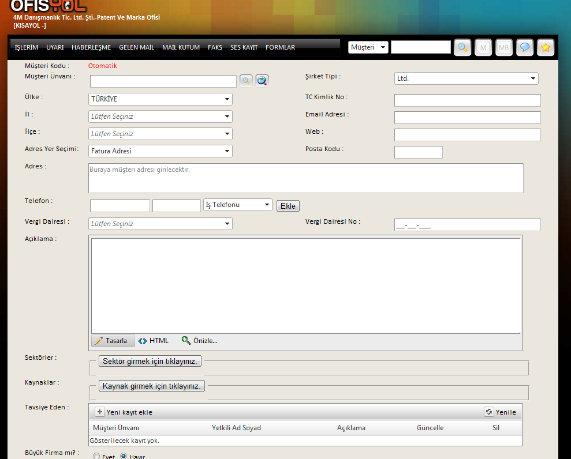Screen dimensions: 571x459
Task: Click the plus icon for Yeni kayıt ekle
Action: [x=99, y=412]
